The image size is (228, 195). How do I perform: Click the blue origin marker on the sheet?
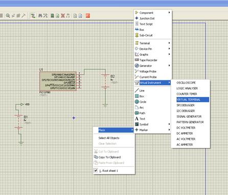click(x=74, y=118)
